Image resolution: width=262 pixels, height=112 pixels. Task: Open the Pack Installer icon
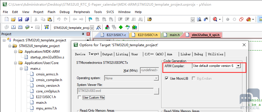pyautogui.click(x=135, y=27)
